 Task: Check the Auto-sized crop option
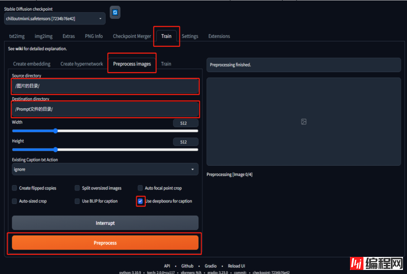(15, 201)
